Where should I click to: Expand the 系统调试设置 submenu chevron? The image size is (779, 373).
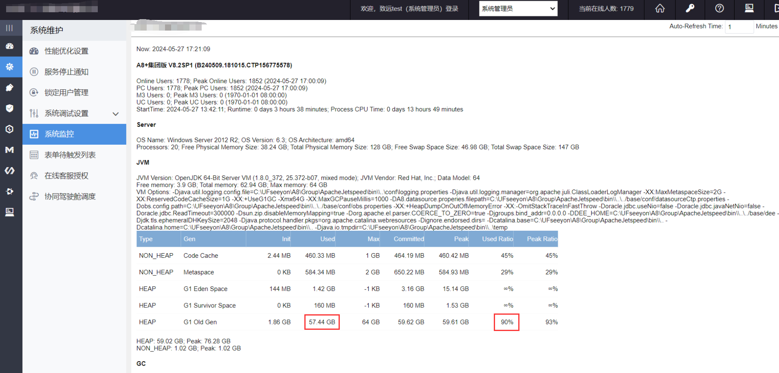coord(116,114)
